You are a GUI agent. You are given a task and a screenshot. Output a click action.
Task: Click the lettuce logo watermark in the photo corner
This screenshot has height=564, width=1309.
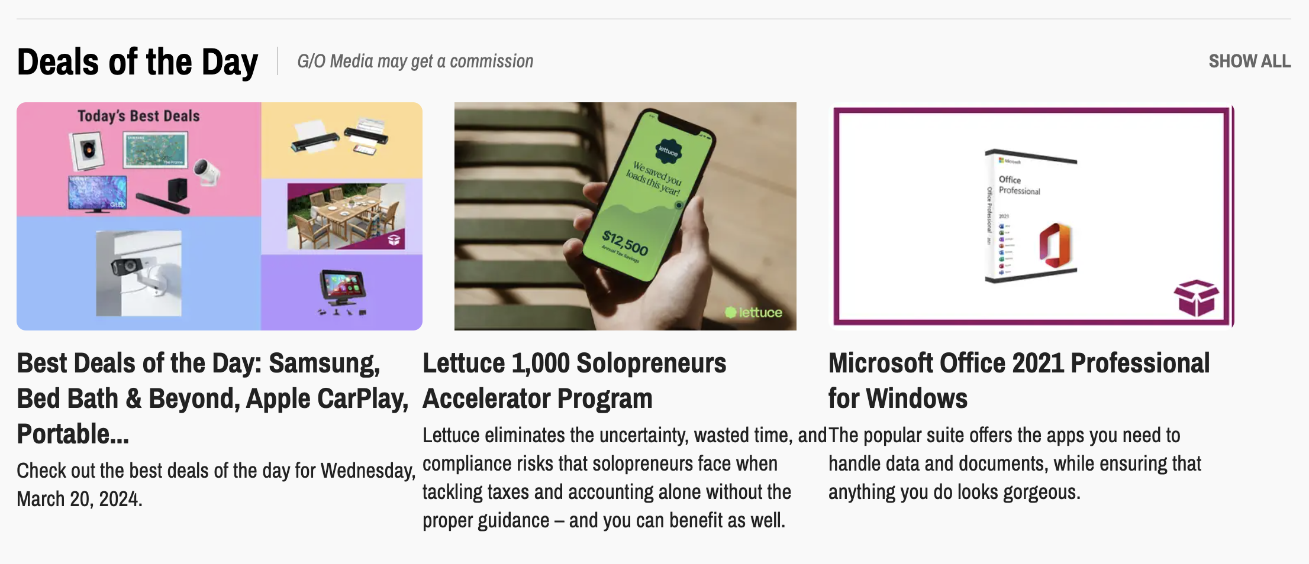754,312
